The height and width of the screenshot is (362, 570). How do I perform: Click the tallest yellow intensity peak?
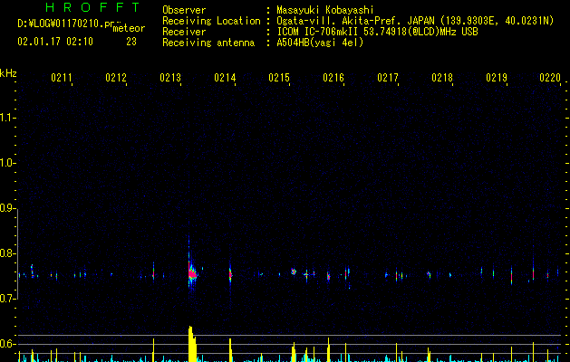click(192, 344)
